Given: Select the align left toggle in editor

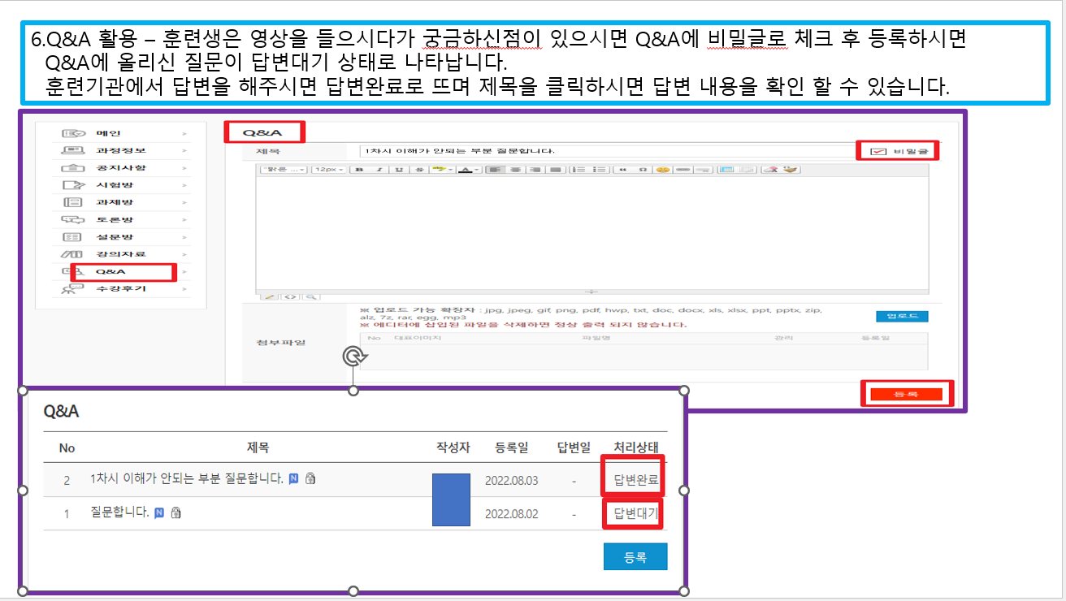Looking at the screenshot, I should tap(492, 170).
